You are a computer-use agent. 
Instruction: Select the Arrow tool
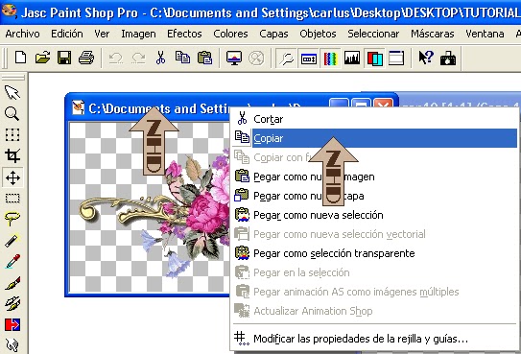pos(12,92)
